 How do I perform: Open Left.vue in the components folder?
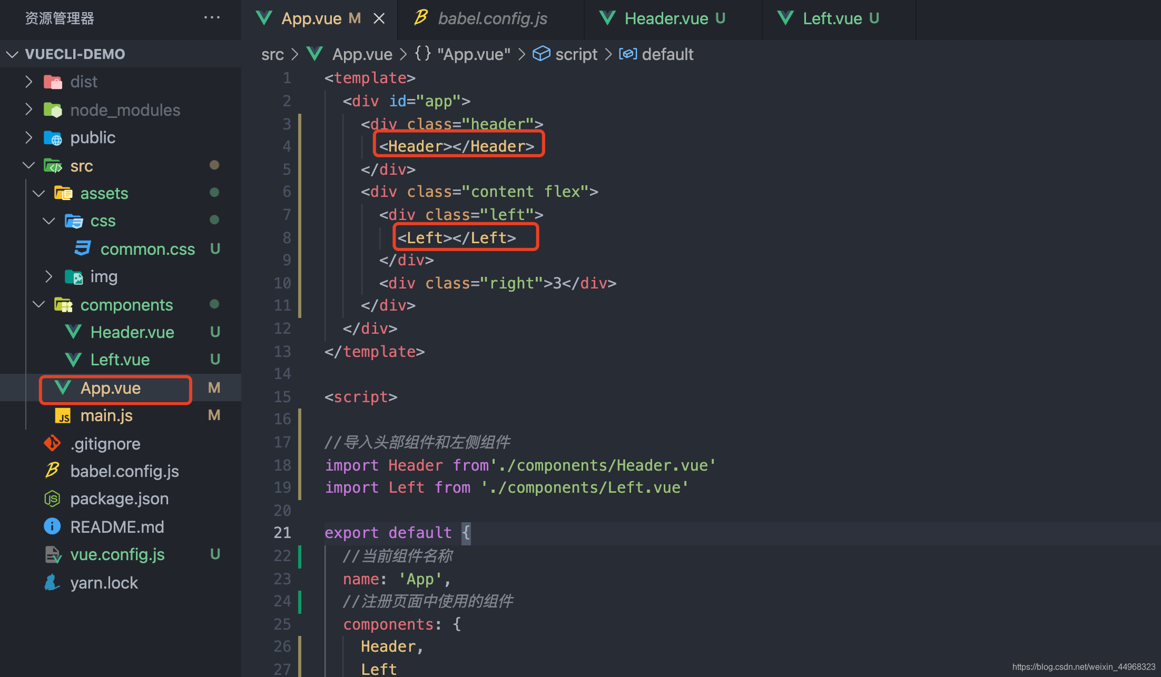click(120, 360)
